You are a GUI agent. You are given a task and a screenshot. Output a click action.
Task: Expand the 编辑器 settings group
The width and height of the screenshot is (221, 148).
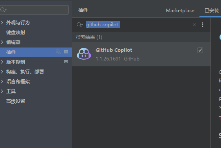click(2, 42)
